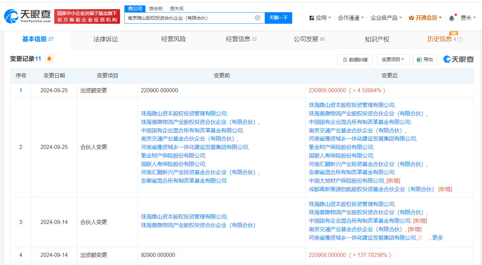Click the 数据纠错 button
Viewport: 482px width, 265px height.
[x=355, y=59]
